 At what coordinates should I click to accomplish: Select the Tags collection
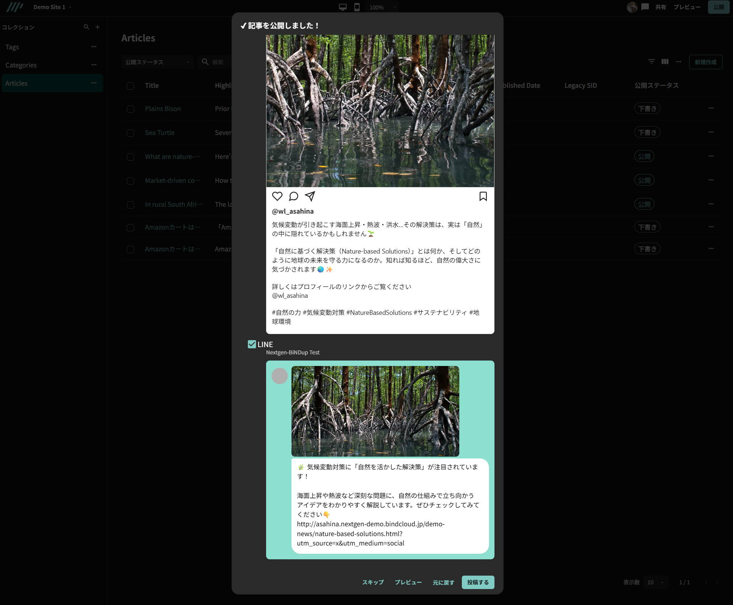pyautogui.click(x=52, y=47)
